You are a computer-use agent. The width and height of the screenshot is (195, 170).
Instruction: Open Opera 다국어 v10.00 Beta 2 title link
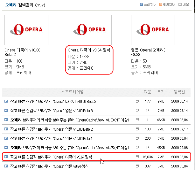click(x=22, y=52)
